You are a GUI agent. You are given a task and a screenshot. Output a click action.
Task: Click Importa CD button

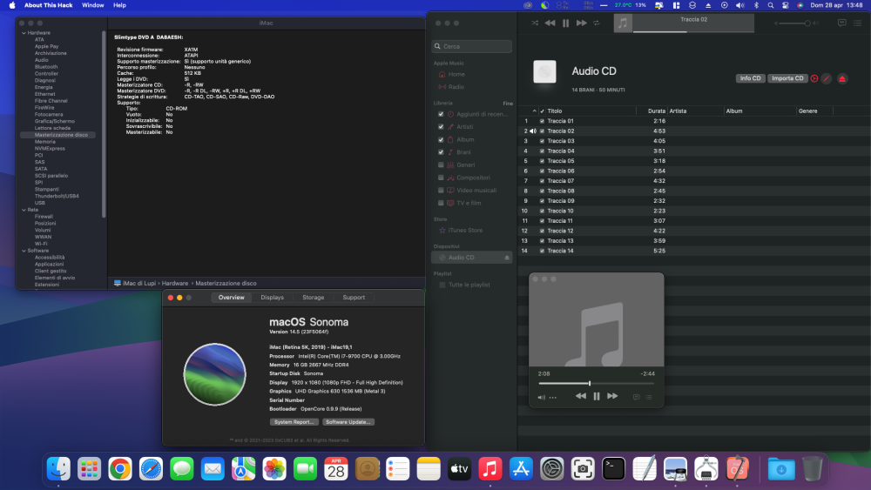787,78
